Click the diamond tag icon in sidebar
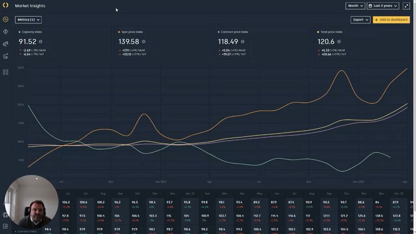 [5, 31]
